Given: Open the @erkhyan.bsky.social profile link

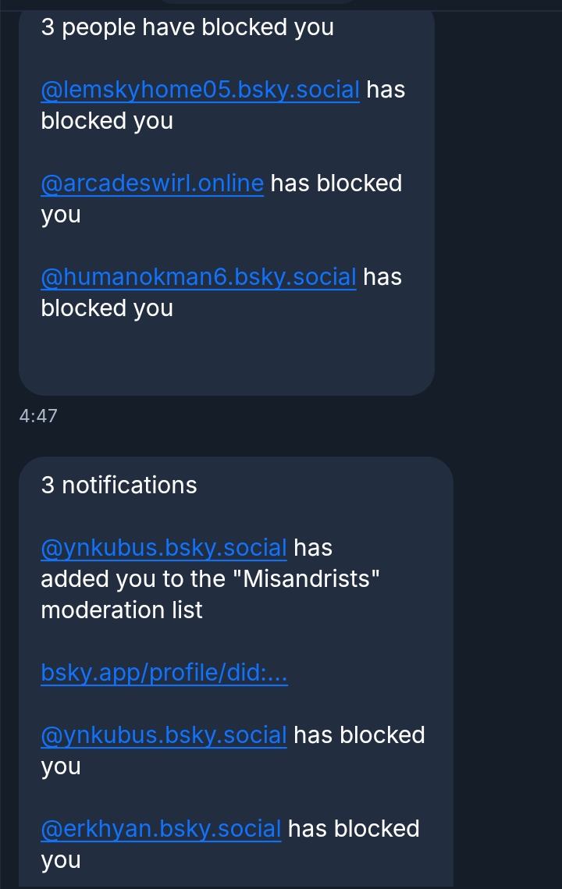Looking at the screenshot, I should click(161, 829).
